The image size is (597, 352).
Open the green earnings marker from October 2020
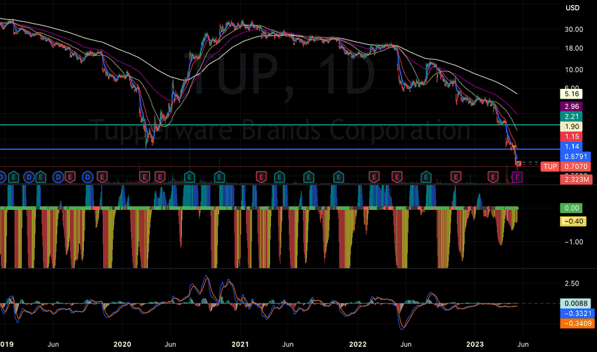[219, 177]
